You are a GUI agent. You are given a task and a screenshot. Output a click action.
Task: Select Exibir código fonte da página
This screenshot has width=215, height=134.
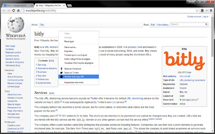[79, 59]
